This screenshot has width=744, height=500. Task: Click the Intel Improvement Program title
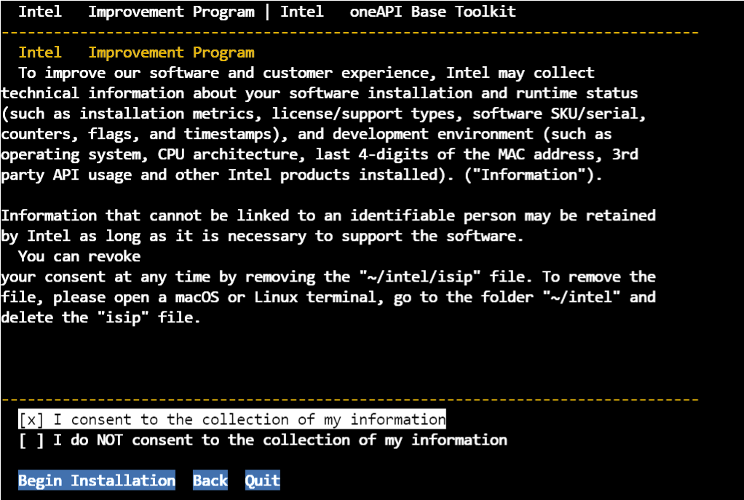click(x=135, y=12)
